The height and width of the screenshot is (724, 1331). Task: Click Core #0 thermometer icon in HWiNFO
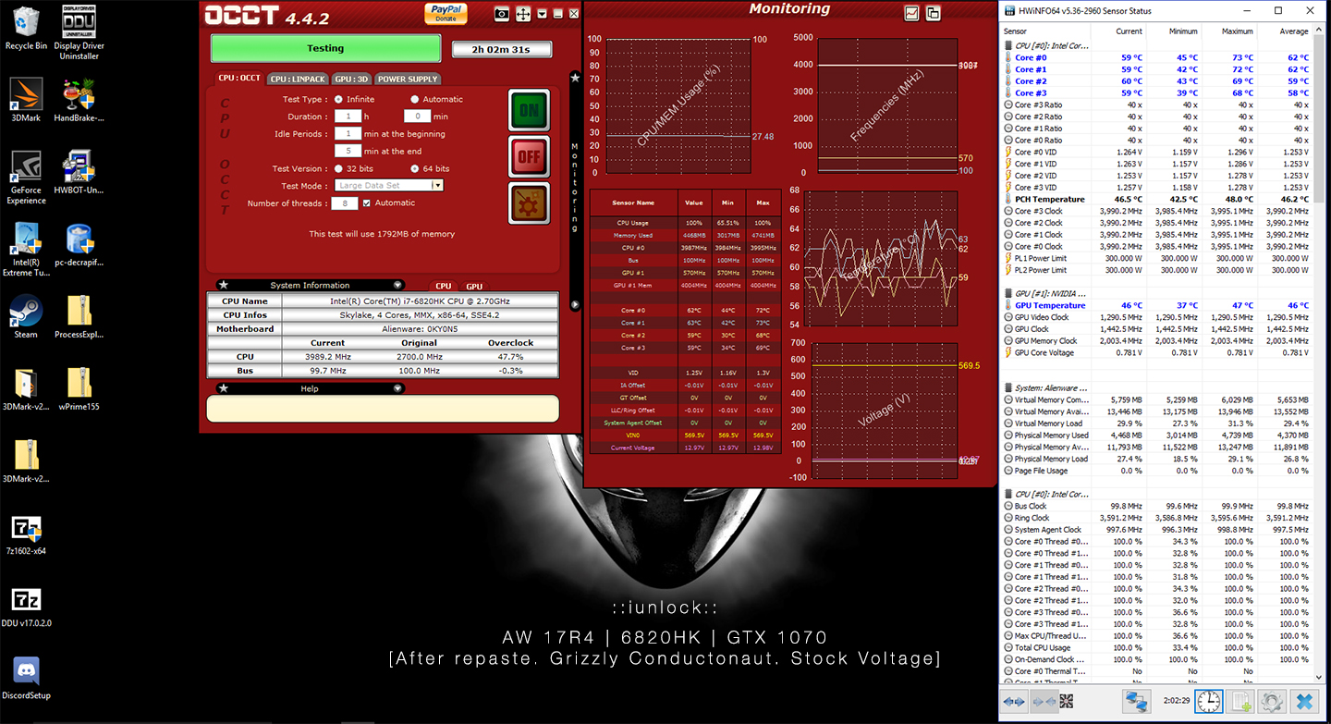click(x=1007, y=57)
